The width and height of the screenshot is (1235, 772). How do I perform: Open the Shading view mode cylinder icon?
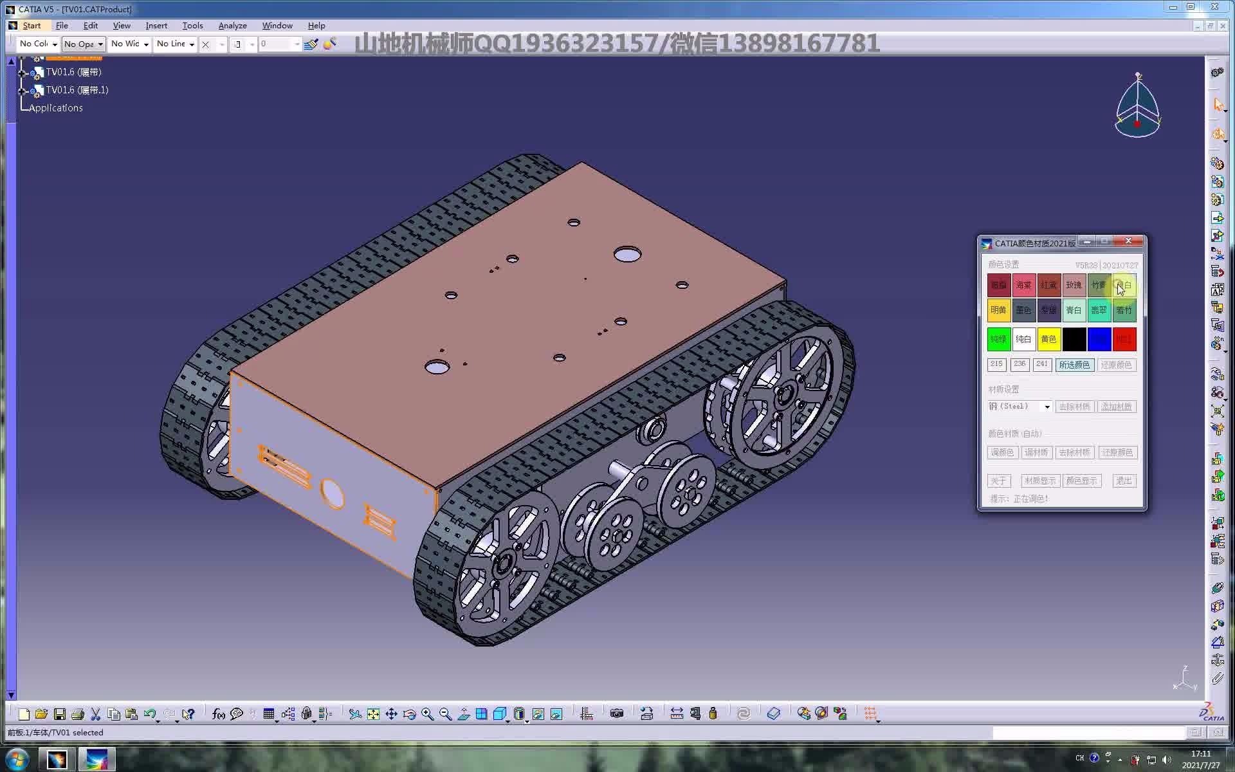[x=518, y=714]
